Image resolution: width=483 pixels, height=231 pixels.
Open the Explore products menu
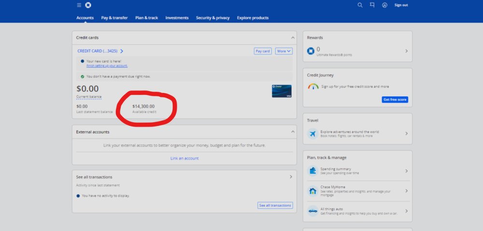pyautogui.click(x=253, y=18)
